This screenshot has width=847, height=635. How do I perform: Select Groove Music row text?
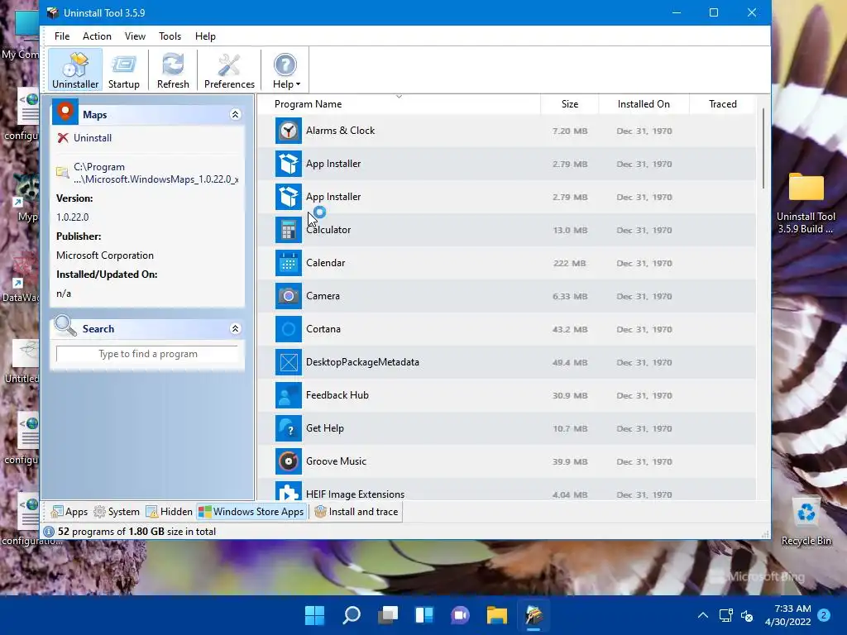(x=336, y=461)
